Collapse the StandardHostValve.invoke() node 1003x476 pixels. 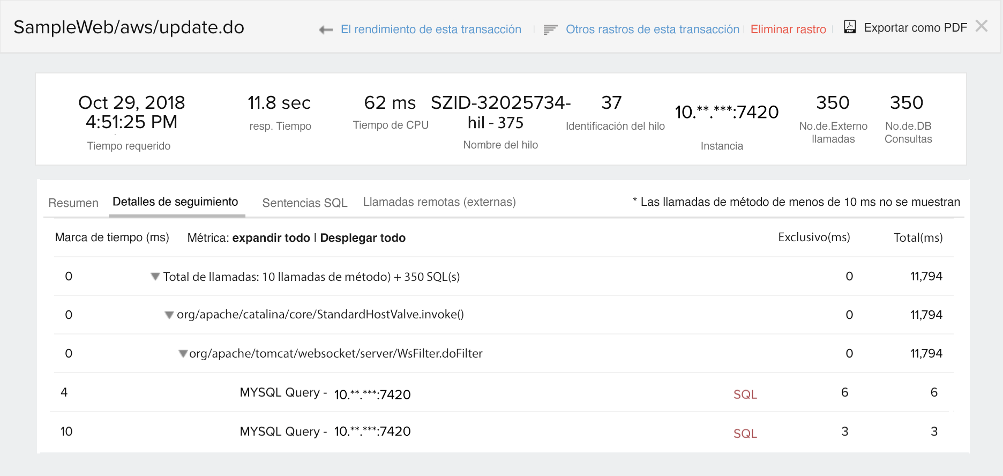(169, 315)
